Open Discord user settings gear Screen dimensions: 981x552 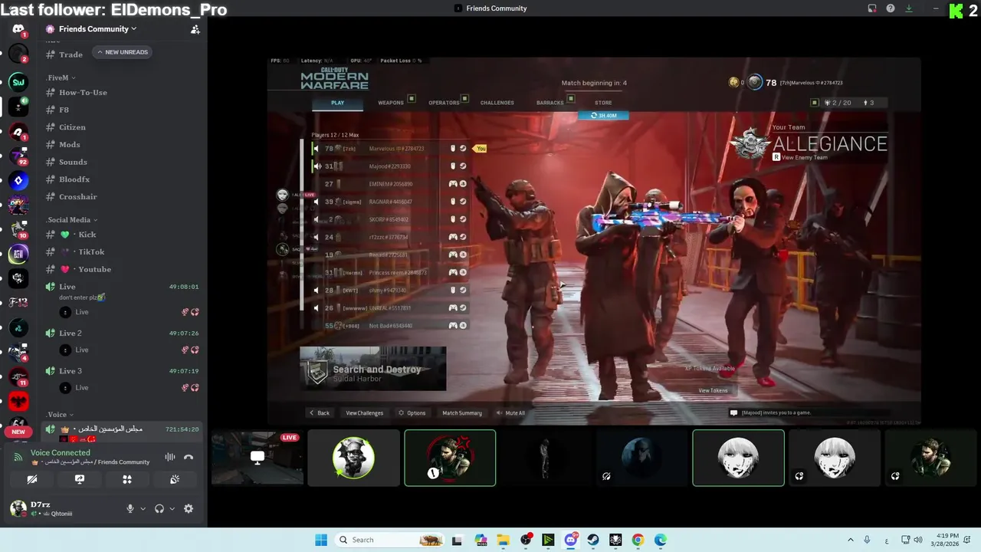[189, 508]
